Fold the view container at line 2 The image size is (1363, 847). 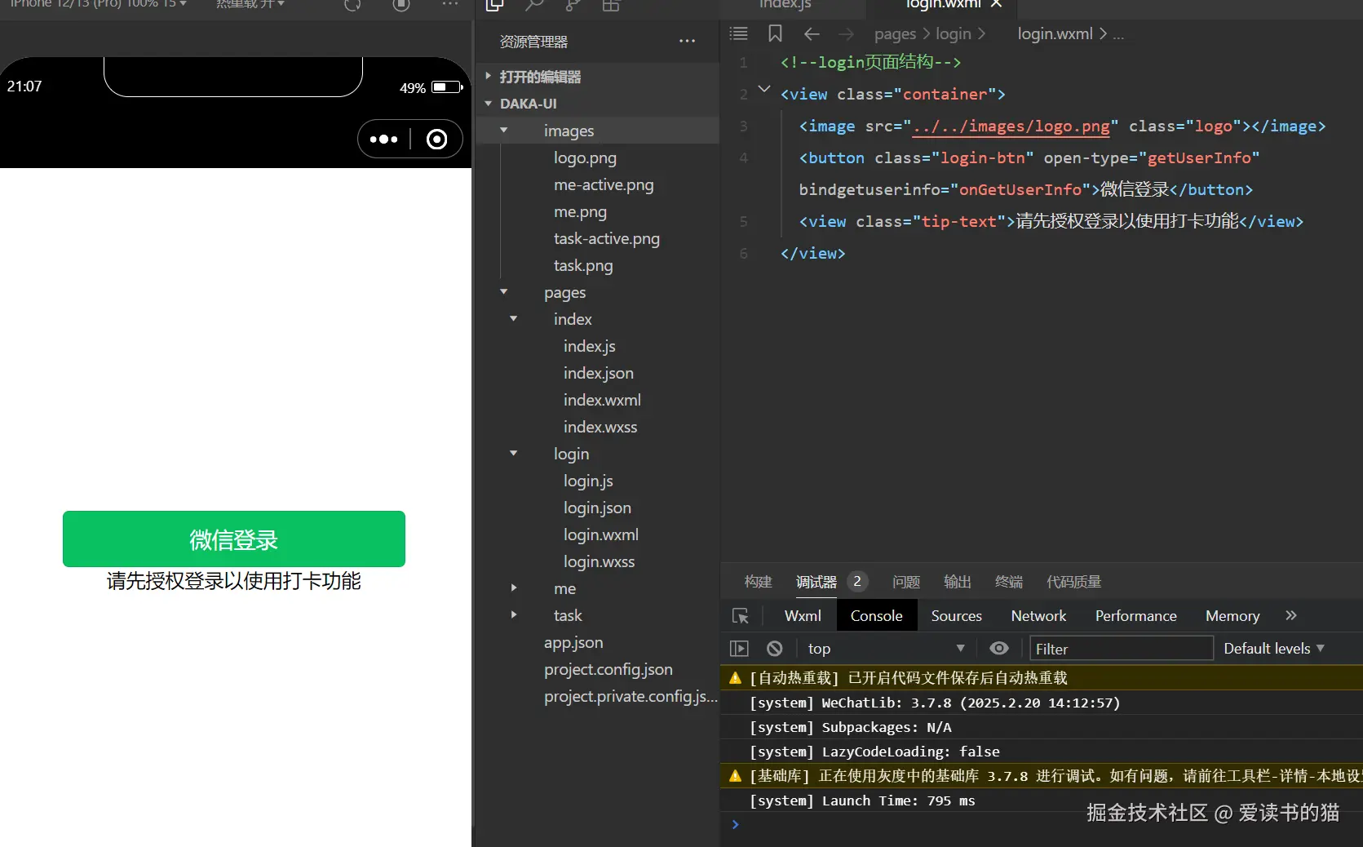point(764,89)
